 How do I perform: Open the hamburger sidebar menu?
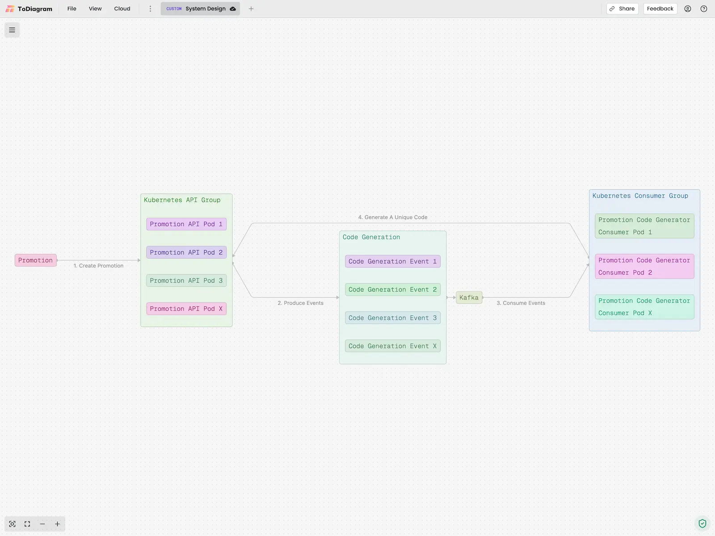click(12, 30)
